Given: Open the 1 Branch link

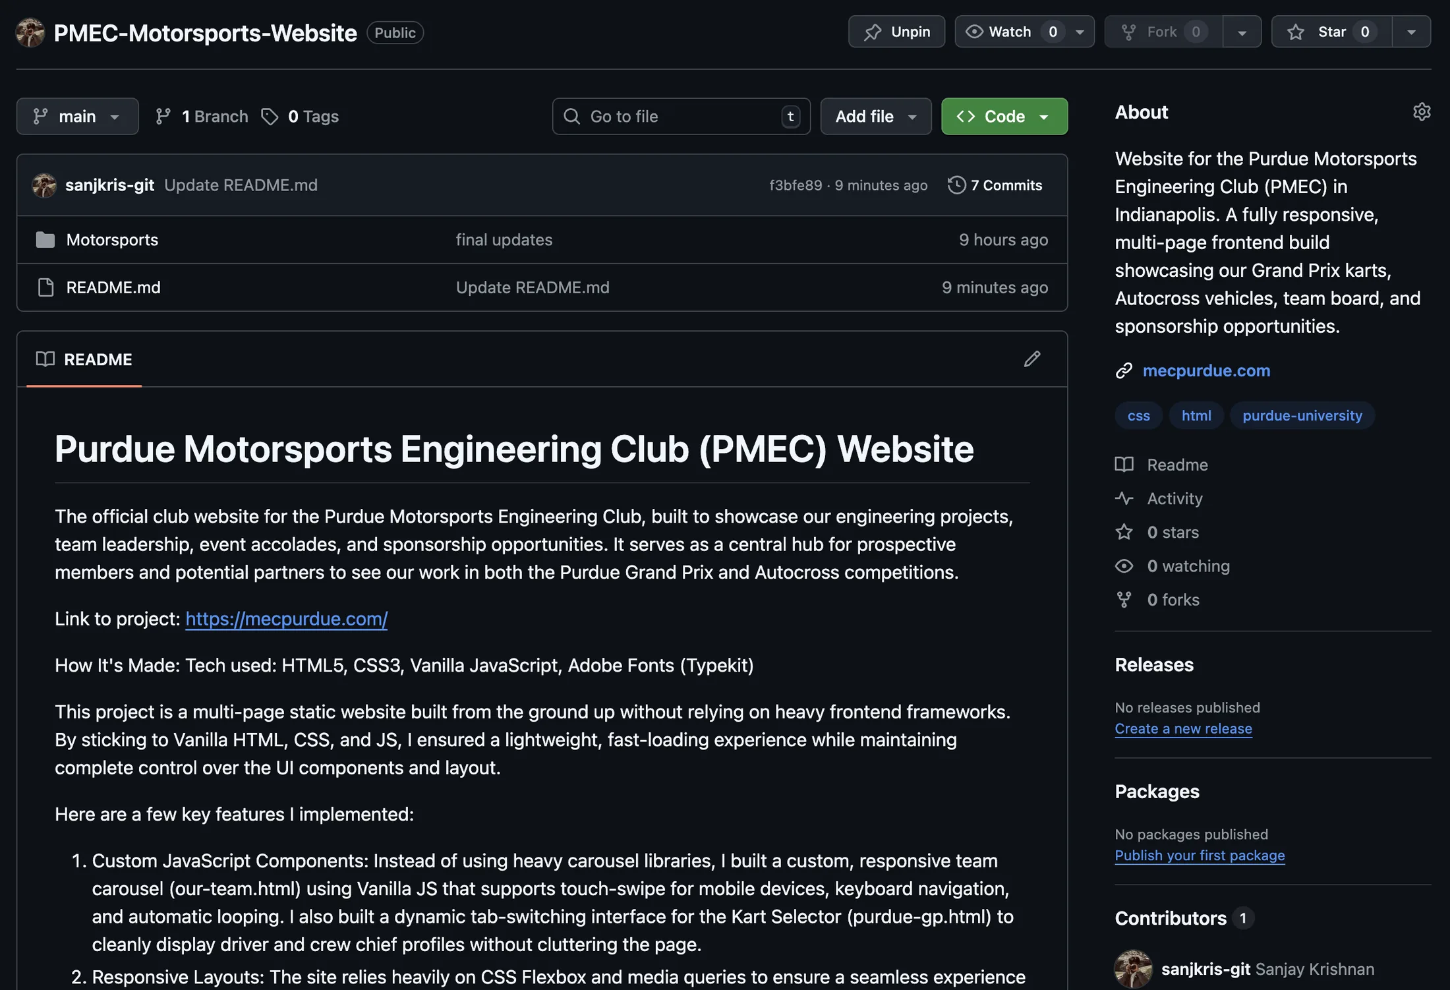Looking at the screenshot, I should point(202,117).
